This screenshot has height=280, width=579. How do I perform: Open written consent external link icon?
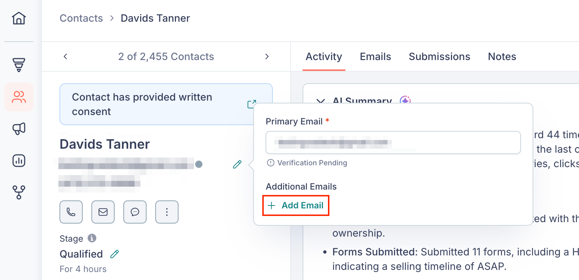[251, 104]
